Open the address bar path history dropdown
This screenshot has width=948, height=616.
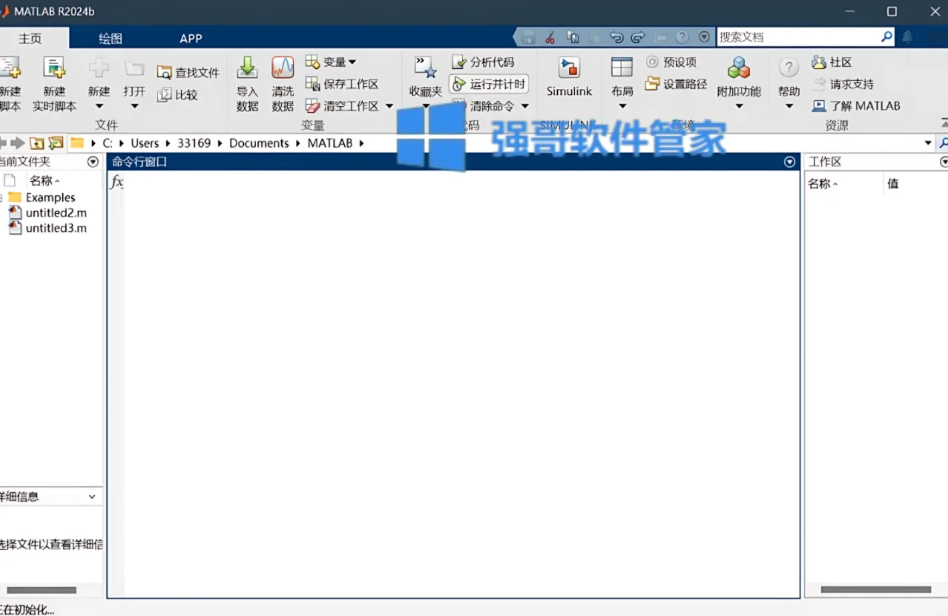pyautogui.click(x=928, y=143)
